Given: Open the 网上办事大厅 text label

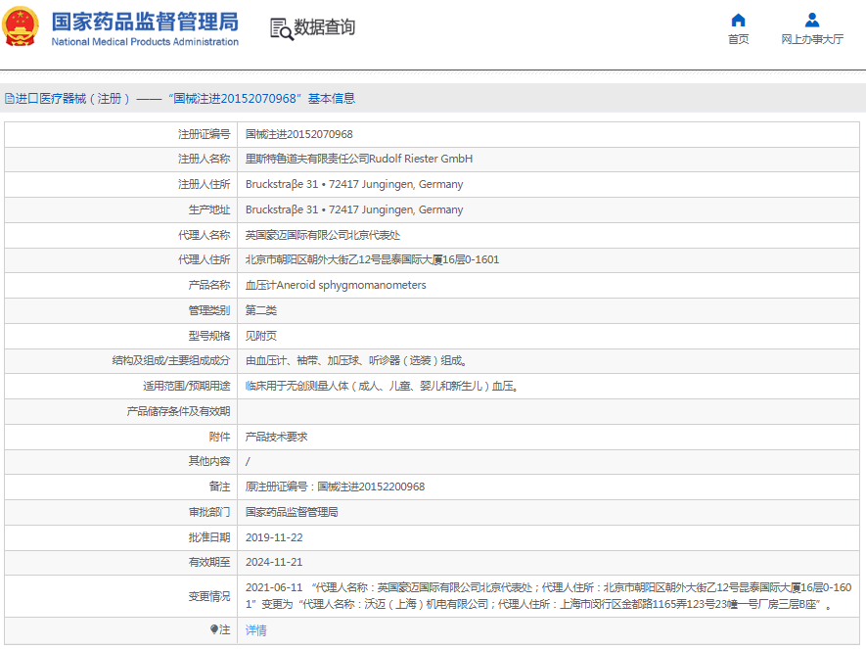Looking at the screenshot, I should tap(811, 39).
